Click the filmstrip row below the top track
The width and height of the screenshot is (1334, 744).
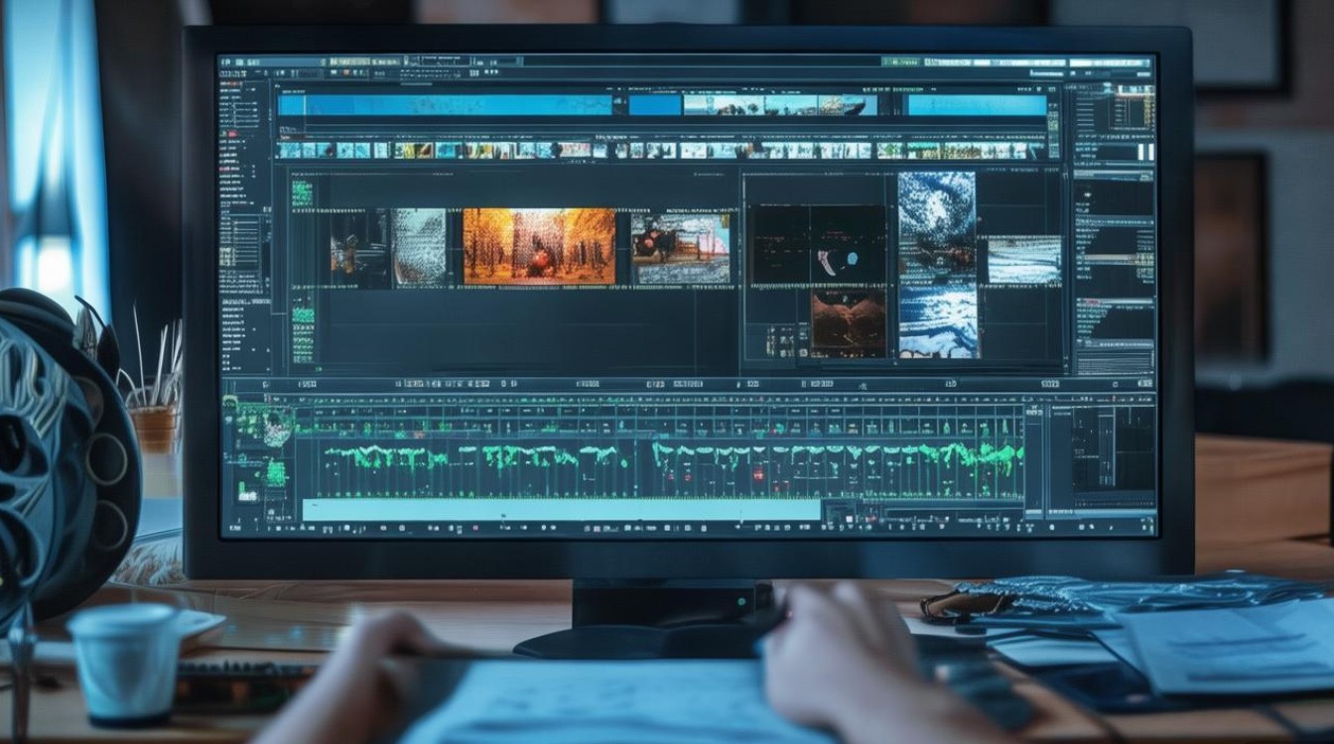661,150
